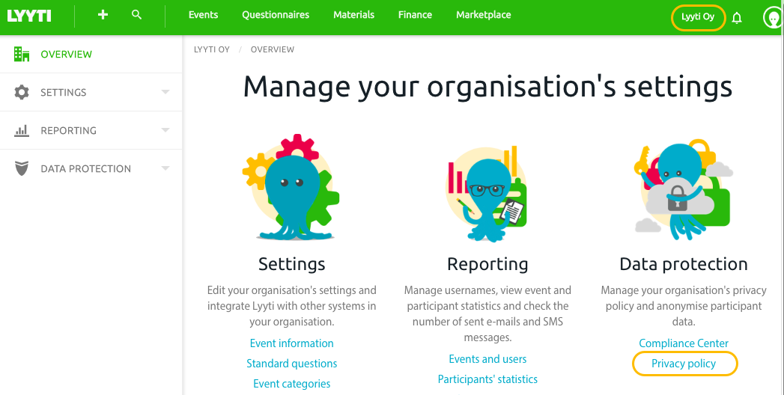Click LYYTI OY in the breadcrumb
Viewport: 784px width, 395px height.
point(212,49)
